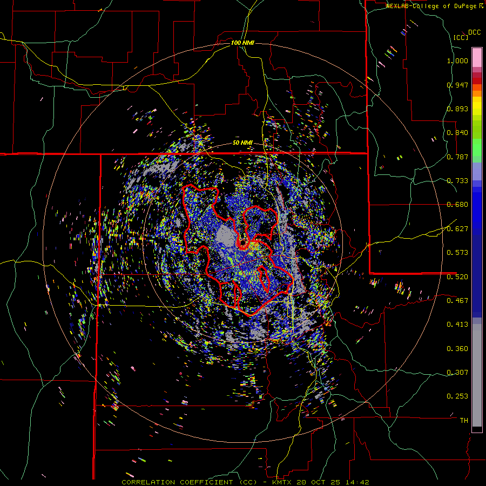Click the DCC product label
The height and width of the screenshot is (486, 486).
(x=474, y=32)
